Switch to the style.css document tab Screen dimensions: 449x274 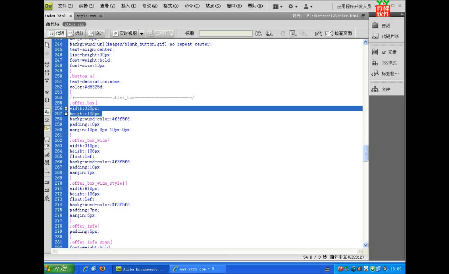click(86, 16)
